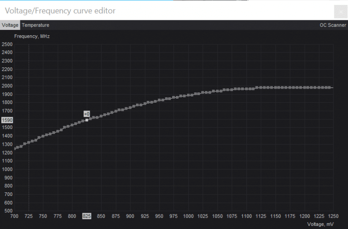Click the curve point at 900 mV
Viewport: 348px width, 229px height.
coord(130,107)
